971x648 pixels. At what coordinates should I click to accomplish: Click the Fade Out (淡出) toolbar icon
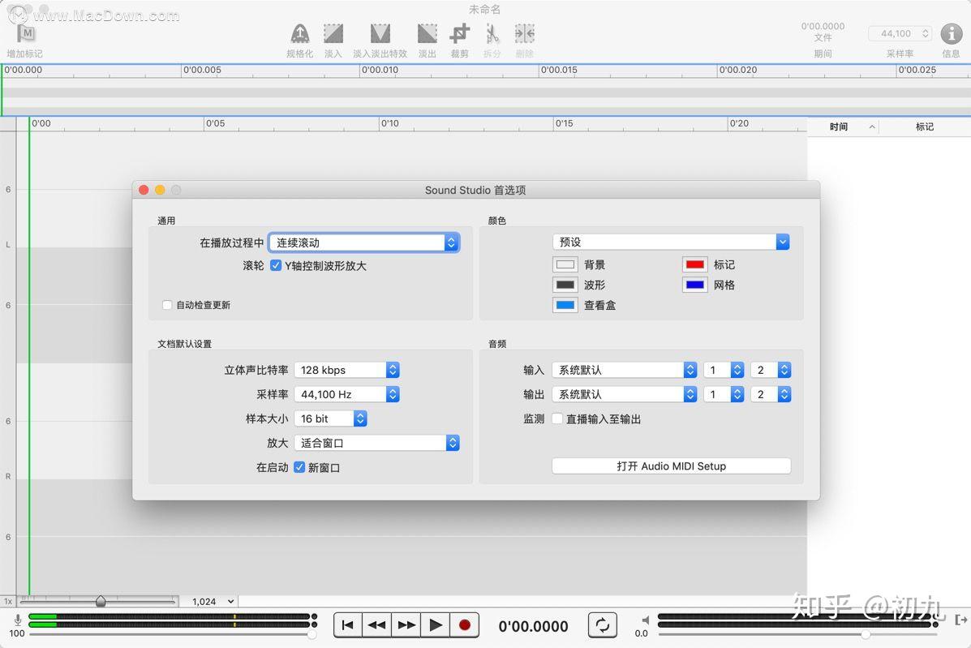[427, 33]
